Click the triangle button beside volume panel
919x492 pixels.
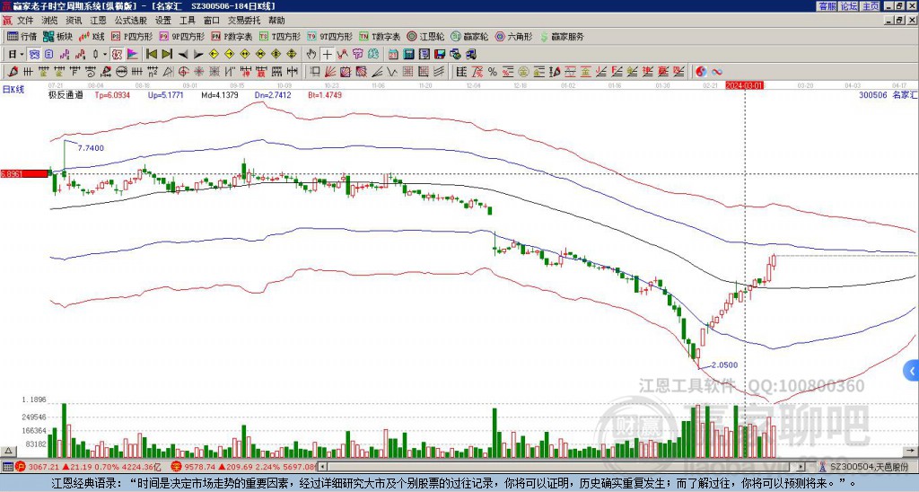pos(8,451)
